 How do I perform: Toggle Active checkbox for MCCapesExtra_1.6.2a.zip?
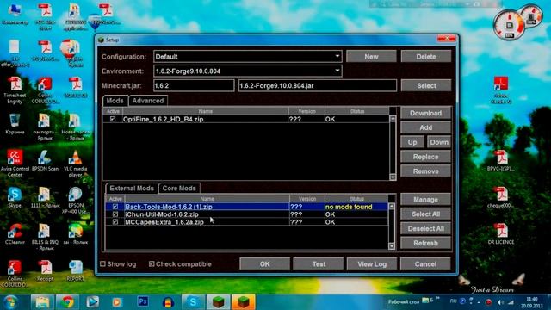pos(115,222)
